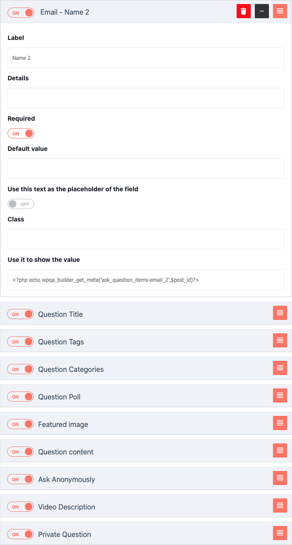Click the Featured image reorder handle icon
Viewport: 292px width, 545px height.
point(280,423)
